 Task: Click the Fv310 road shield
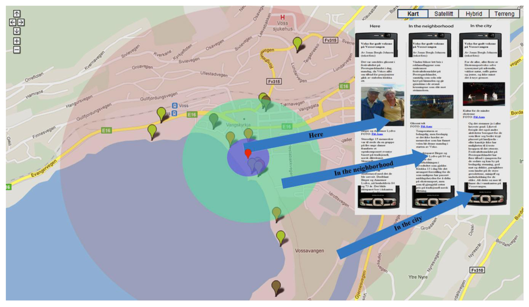(477, 270)
